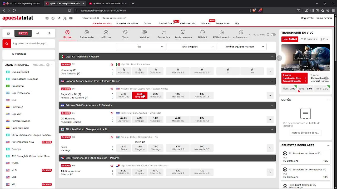Open the YouTube social icon in header
337x189 pixels.
click(71, 18)
